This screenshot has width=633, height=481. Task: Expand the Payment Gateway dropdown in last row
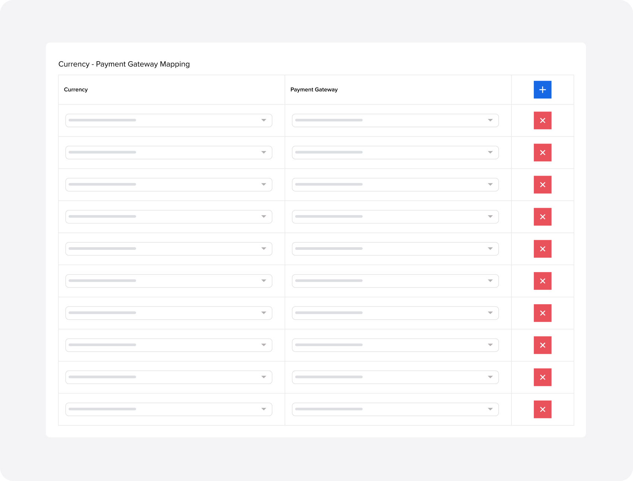pos(395,409)
